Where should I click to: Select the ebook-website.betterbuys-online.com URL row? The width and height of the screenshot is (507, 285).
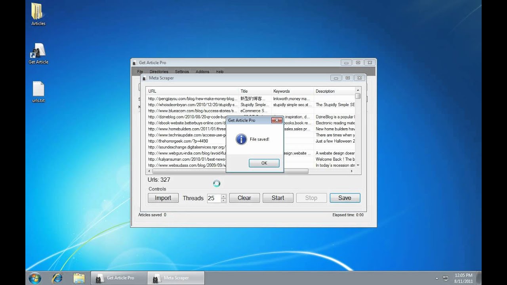click(187, 123)
